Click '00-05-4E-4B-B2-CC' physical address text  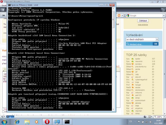[x=70, y=45]
